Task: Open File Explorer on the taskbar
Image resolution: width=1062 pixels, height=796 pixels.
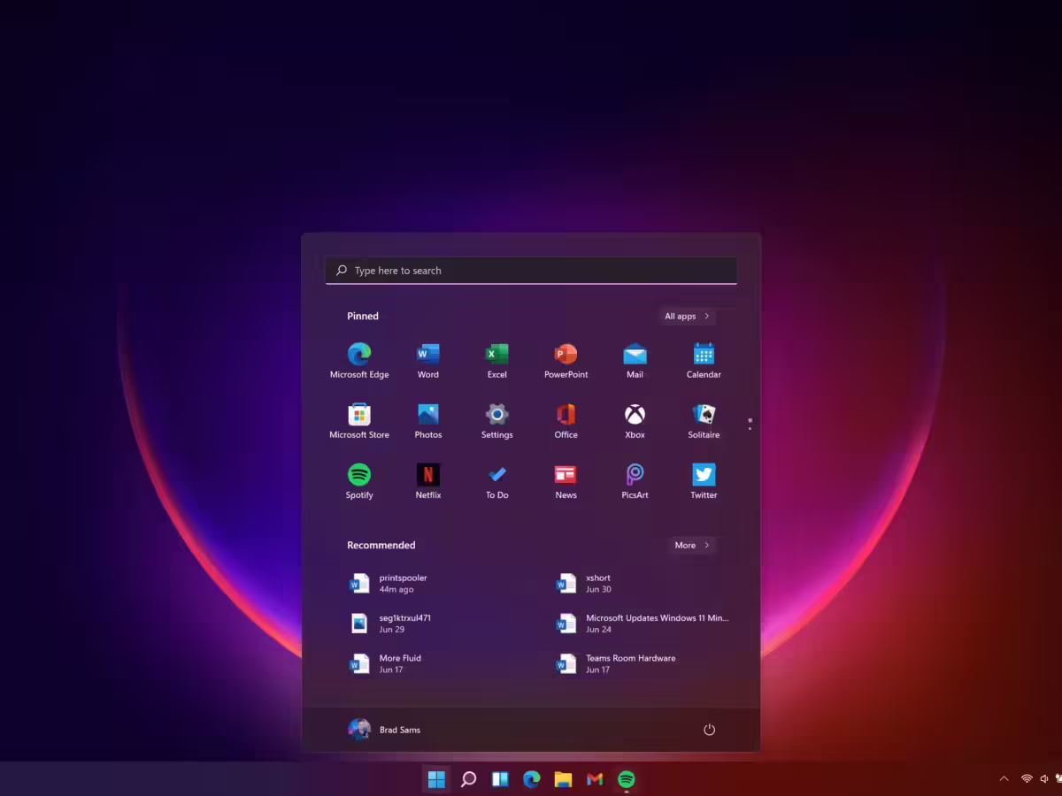Action: pyautogui.click(x=564, y=779)
